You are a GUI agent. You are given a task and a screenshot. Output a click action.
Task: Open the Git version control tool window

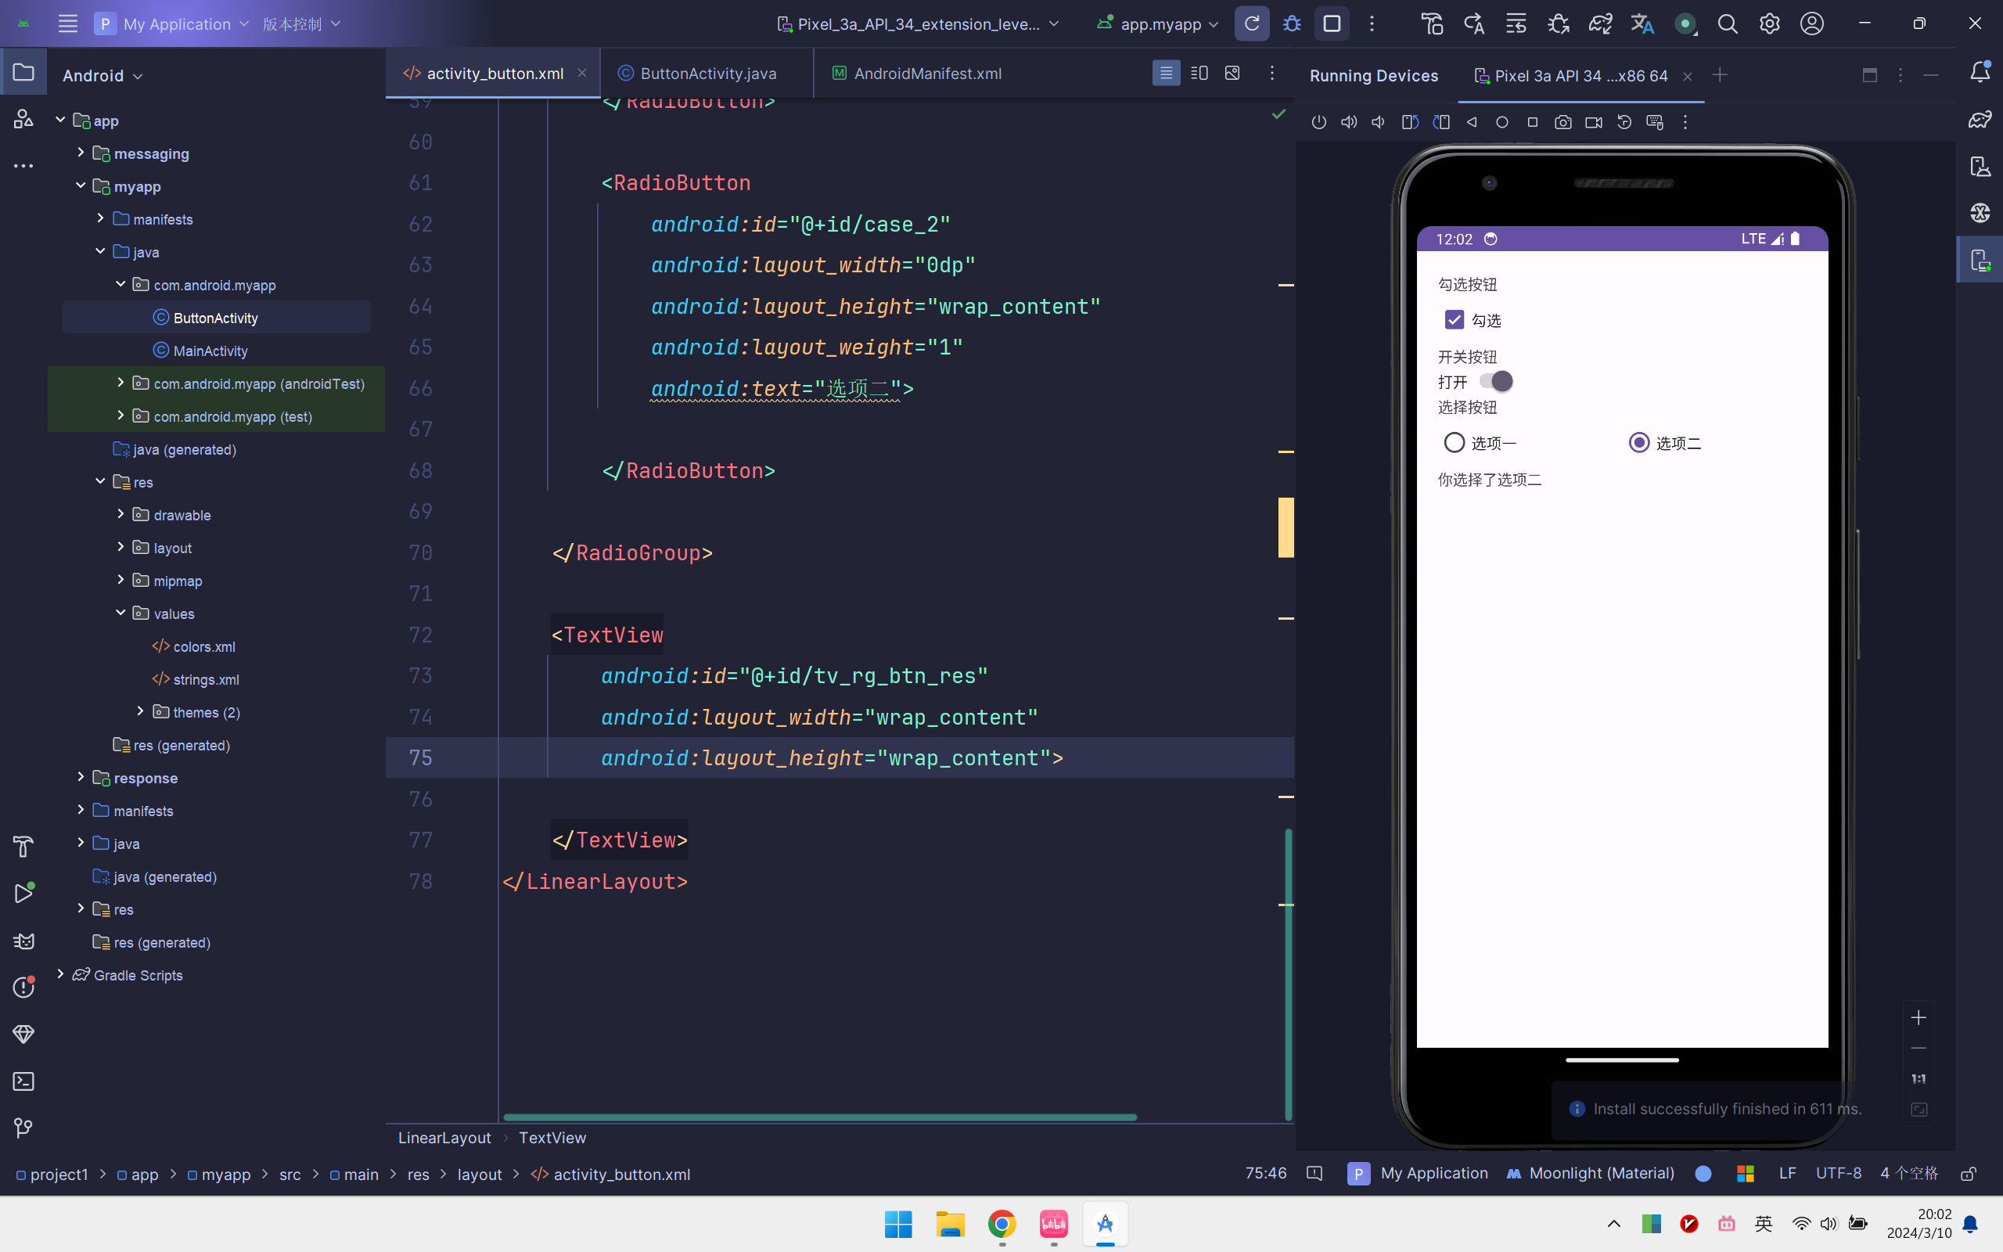23,1128
